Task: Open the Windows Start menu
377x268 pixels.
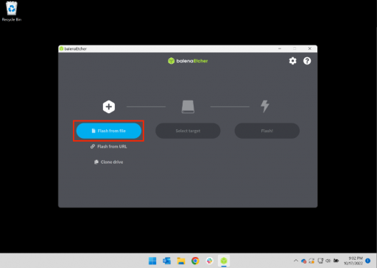Action: [x=152, y=261]
